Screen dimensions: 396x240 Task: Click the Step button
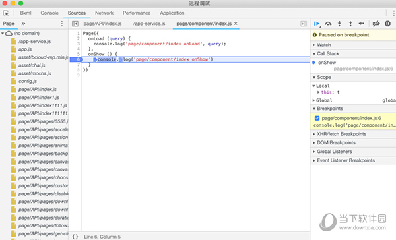tap(362, 24)
